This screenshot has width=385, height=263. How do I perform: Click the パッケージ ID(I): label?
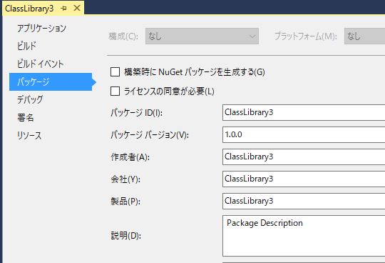136,113
